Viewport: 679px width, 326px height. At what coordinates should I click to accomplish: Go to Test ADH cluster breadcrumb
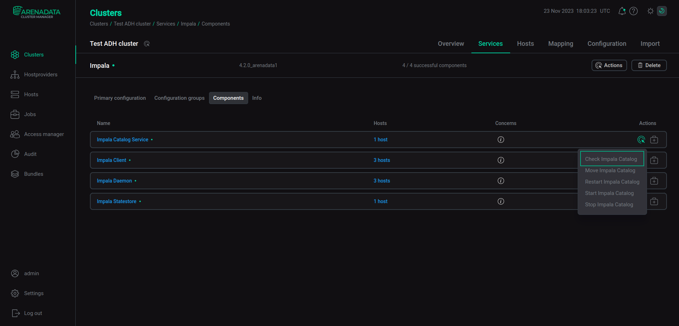coord(132,24)
